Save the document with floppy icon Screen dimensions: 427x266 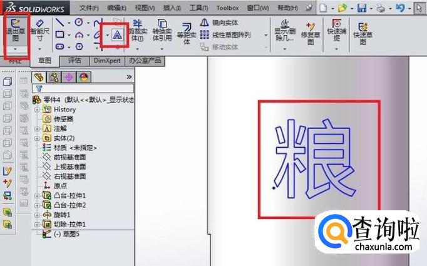click(x=362, y=8)
